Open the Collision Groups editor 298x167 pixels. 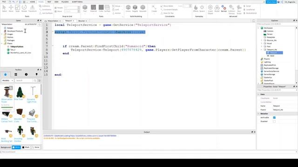click(x=231, y=9)
